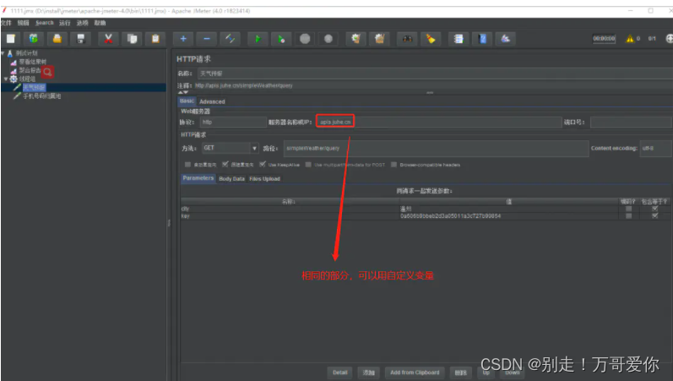Viewport: 673px width, 381px height.
Task: Reset search with yellow broom icon
Action: tap(431, 39)
